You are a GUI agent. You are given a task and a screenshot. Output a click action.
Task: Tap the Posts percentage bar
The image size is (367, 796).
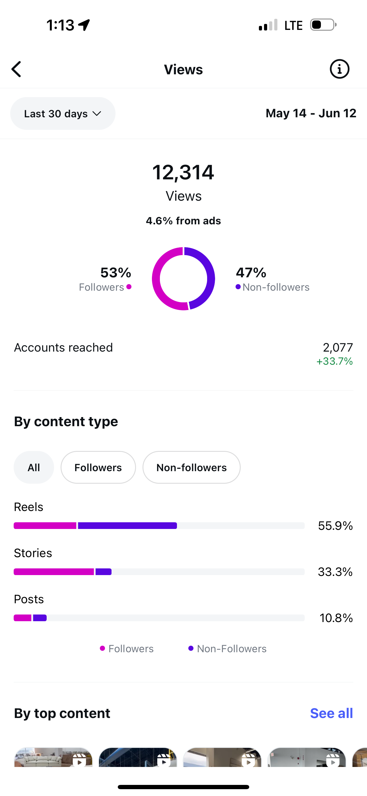tap(159, 618)
